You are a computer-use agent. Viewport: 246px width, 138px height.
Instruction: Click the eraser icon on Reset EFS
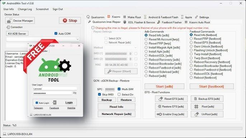[161, 99]
